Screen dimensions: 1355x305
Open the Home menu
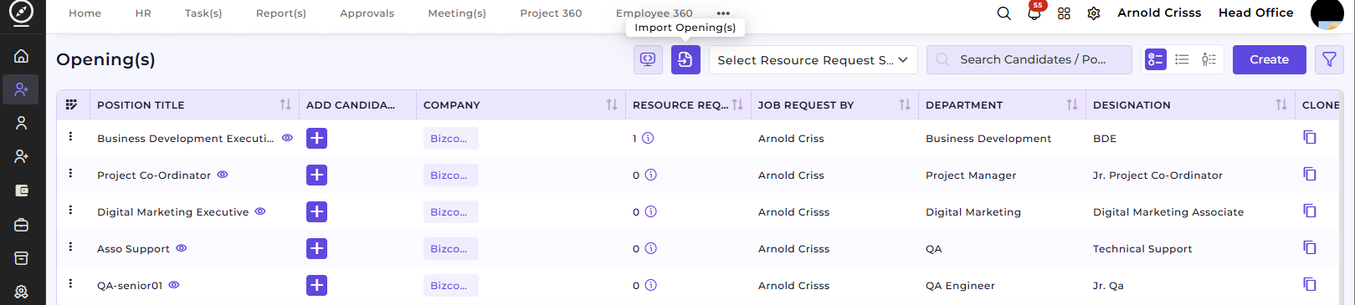tap(85, 13)
